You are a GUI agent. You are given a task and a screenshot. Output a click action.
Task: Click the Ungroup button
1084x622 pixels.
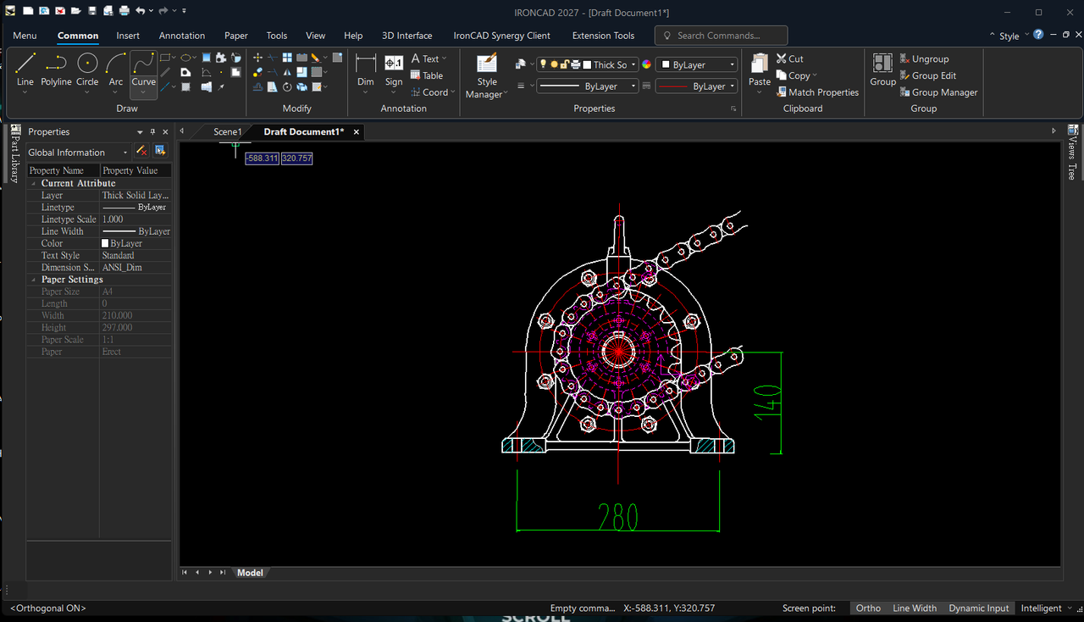point(924,58)
